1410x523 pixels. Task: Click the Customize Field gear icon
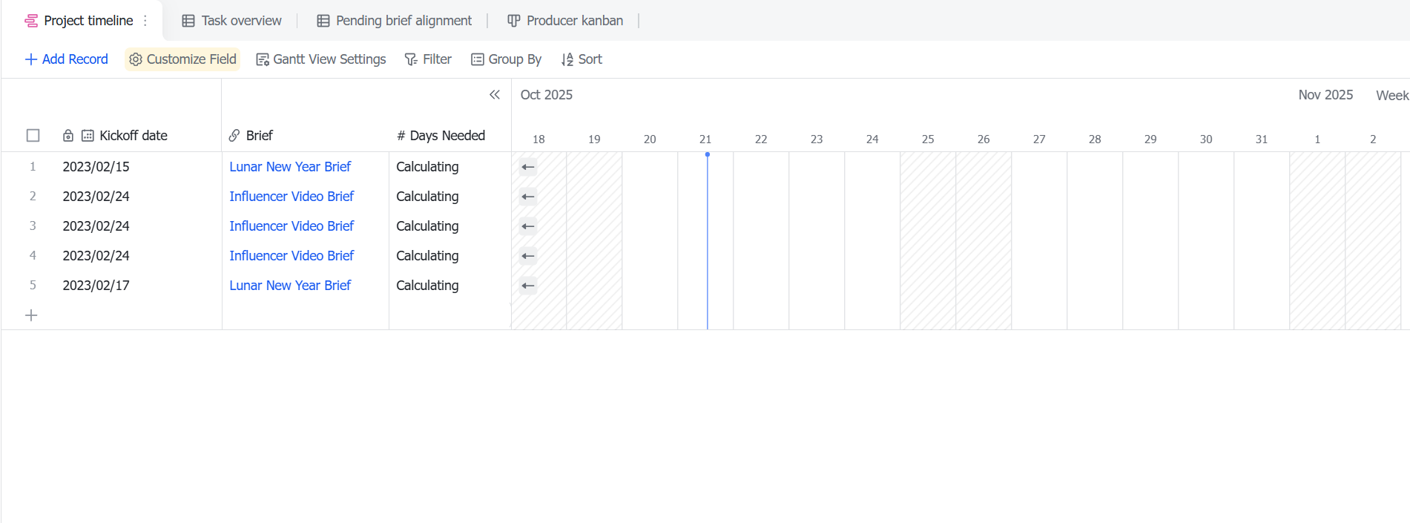click(136, 59)
